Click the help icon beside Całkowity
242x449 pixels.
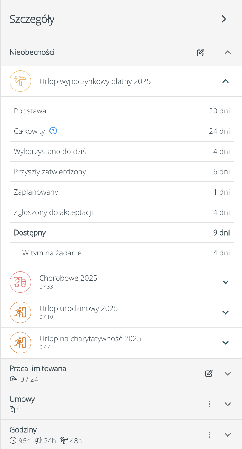coord(53,131)
